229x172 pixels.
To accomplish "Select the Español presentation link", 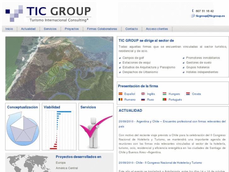I will (130, 94).
